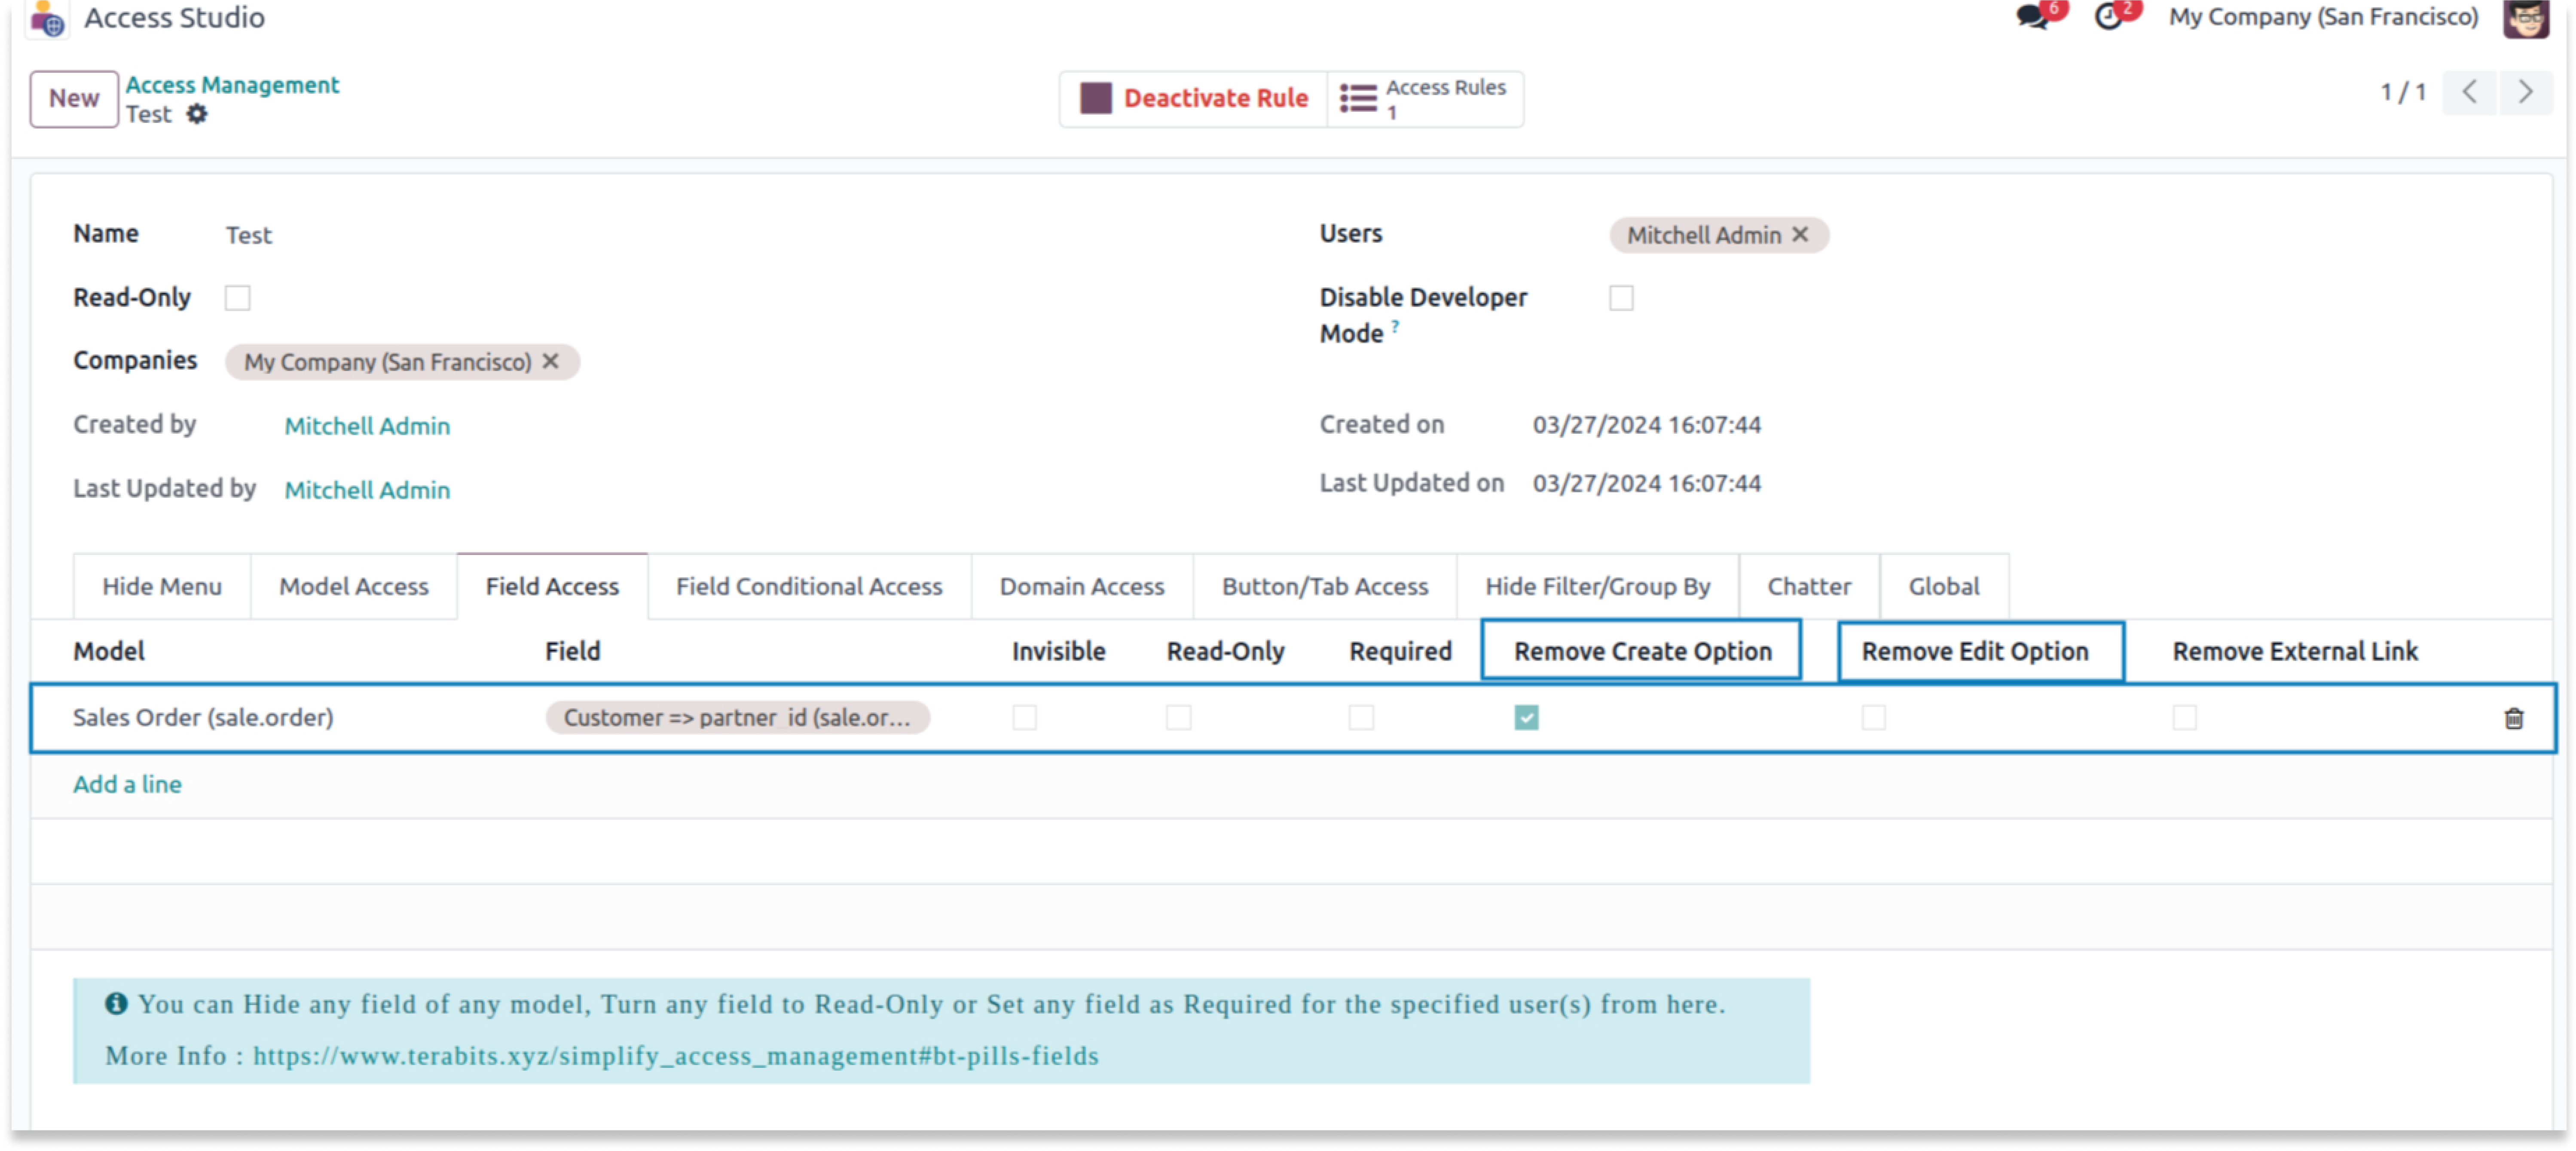Open the gear actions menu beside Test
Viewport: 2576px width, 1151px height.
[x=197, y=114]
